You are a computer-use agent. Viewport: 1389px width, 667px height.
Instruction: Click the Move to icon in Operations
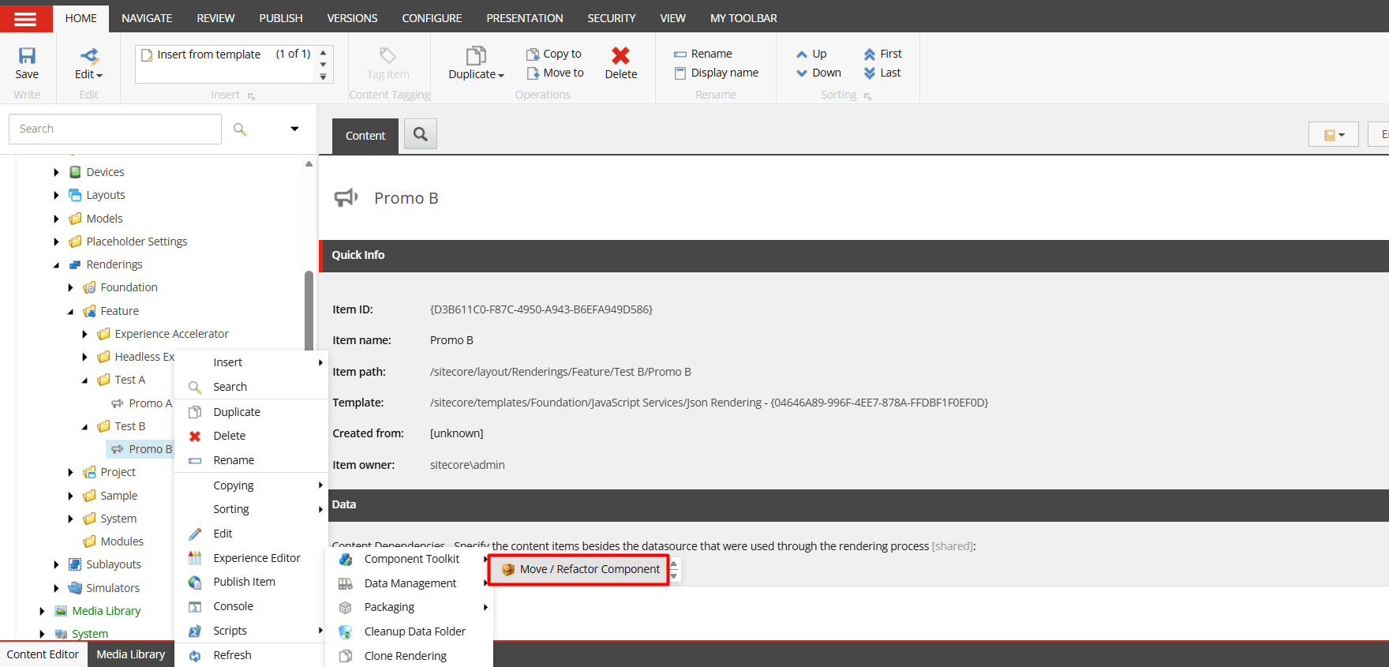click(533, 73)
